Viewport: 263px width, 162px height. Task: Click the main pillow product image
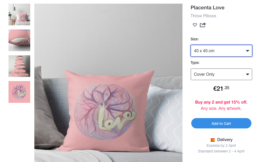pyautogui.click(x=108, y=83)
